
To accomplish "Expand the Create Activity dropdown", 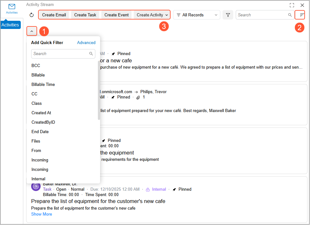I will click(152, 15).
